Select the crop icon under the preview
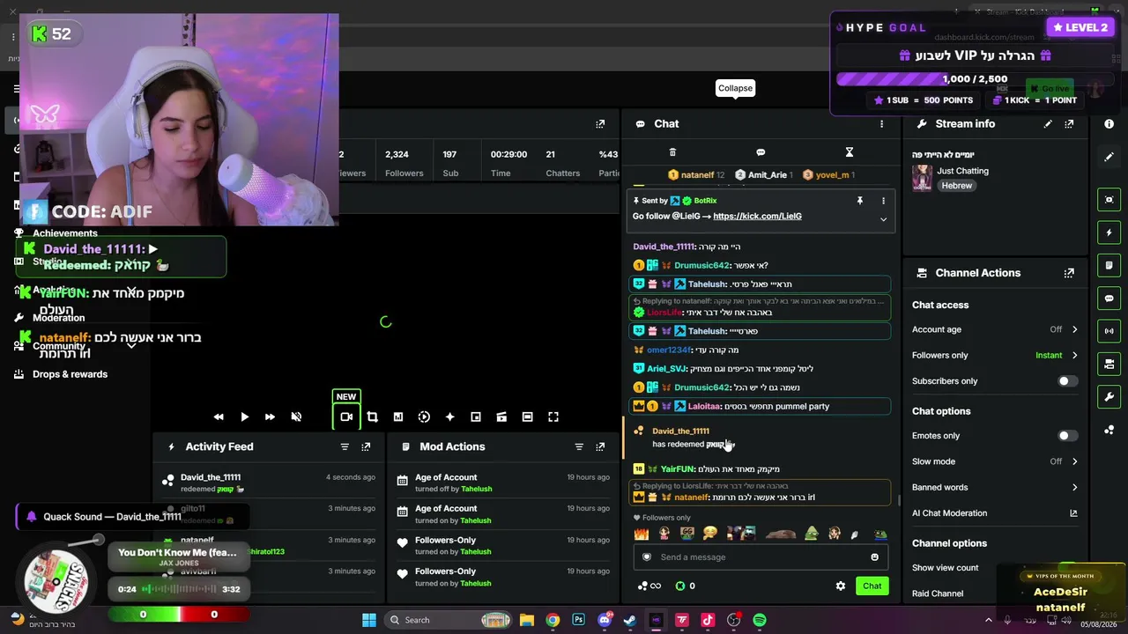 [x=372, y=417]
